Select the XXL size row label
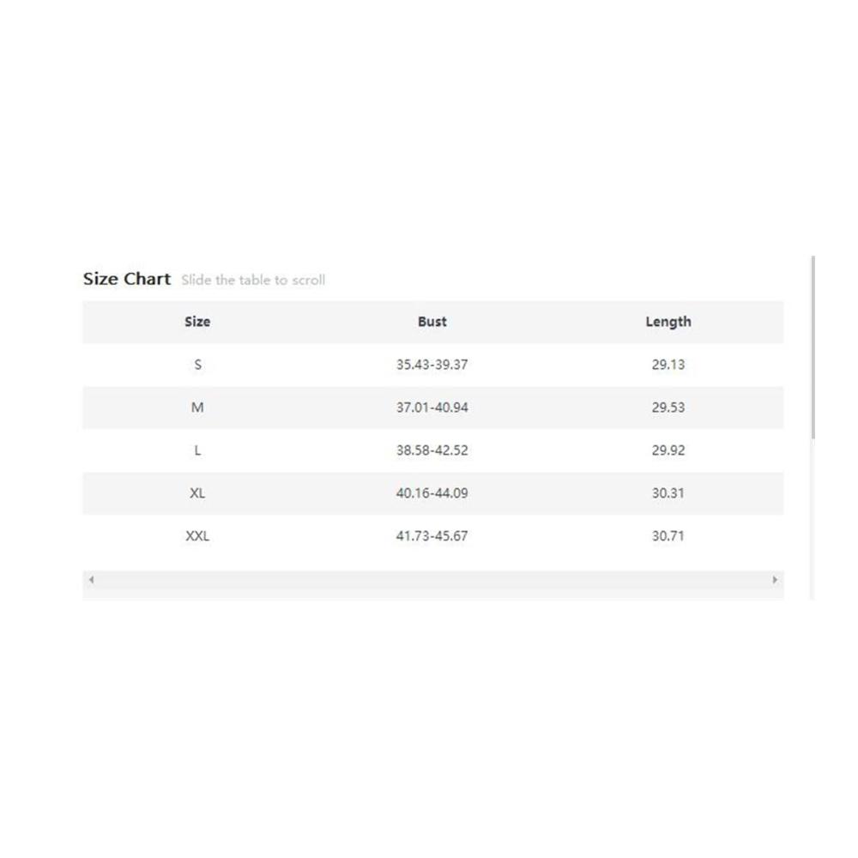Image resolution: width=858 pixels, height=858 pixels. click(x=197, y=535)
